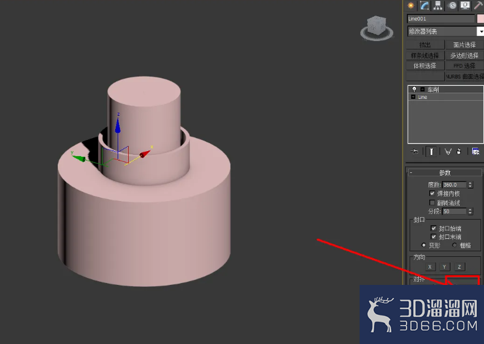Toggle the 封口始端 checkbox

click(x=434, y=228)
